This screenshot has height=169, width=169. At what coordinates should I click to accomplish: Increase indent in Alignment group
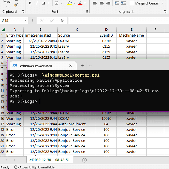(124, 3)
